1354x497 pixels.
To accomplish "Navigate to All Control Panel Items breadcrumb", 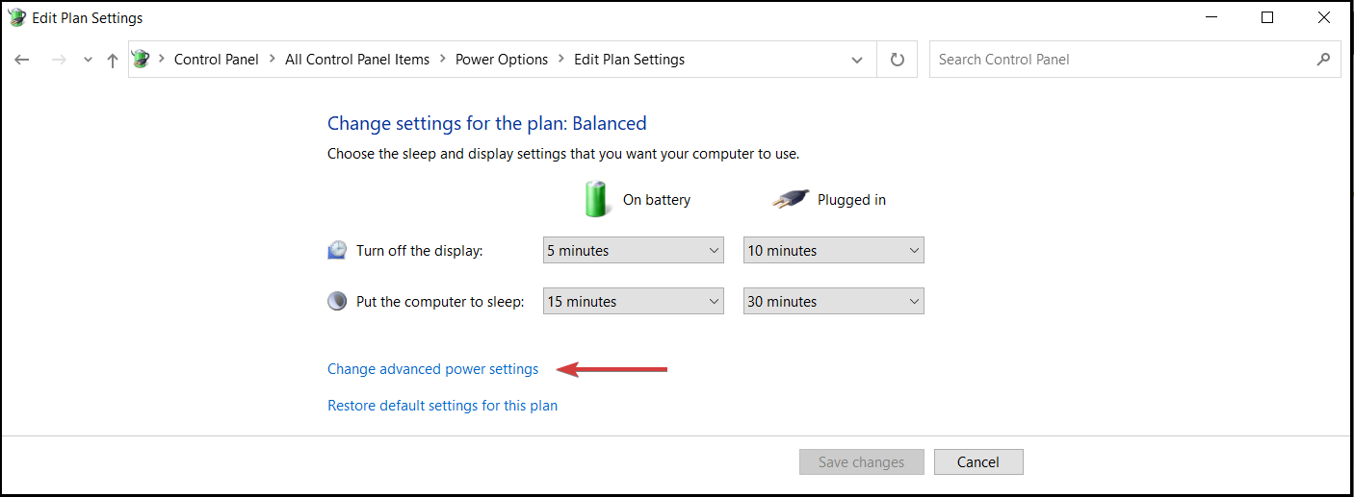I will (357, 60).
